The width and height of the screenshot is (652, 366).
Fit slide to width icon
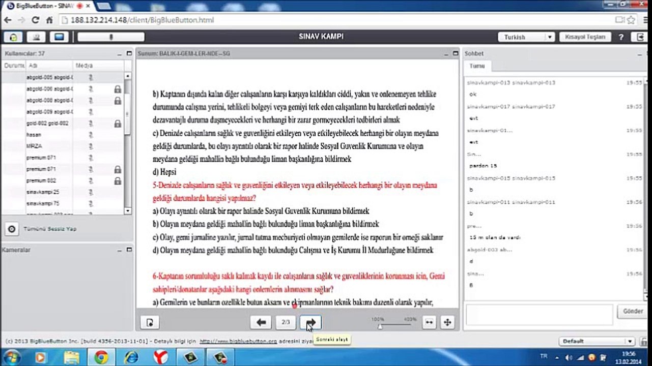429,322
